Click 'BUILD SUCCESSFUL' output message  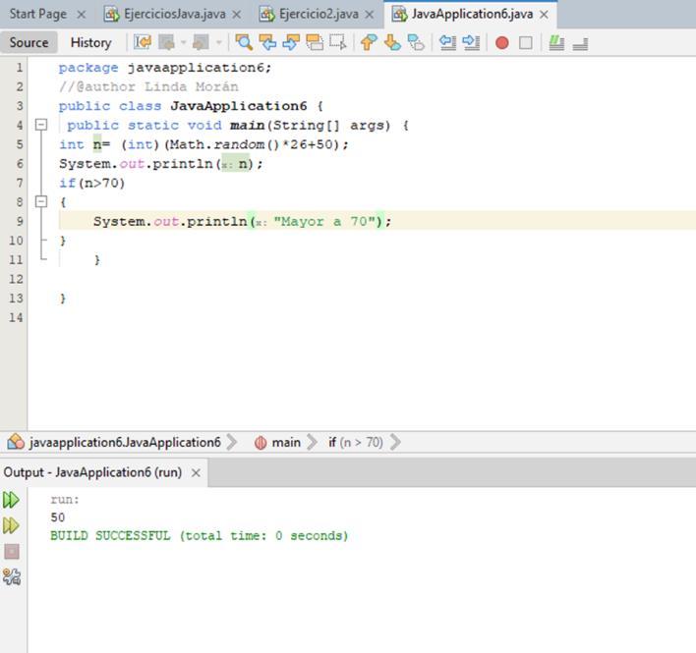tap(110, 536)
